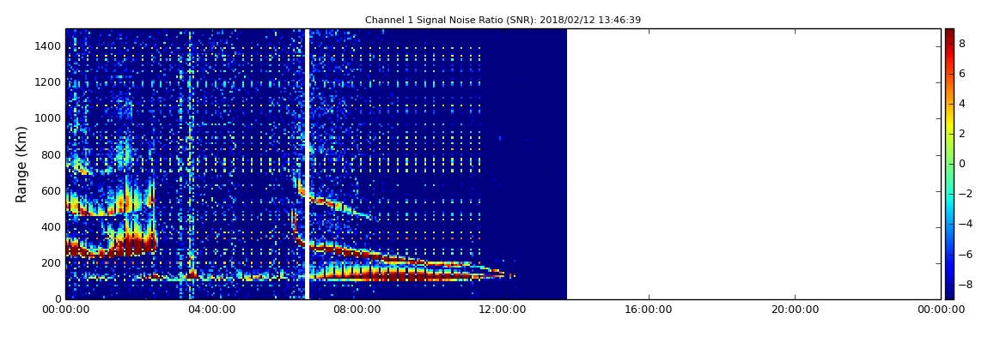Click the 800 range tick label
Image resolution: width=988 pixels, height=349 pixels.
[52, 154]
